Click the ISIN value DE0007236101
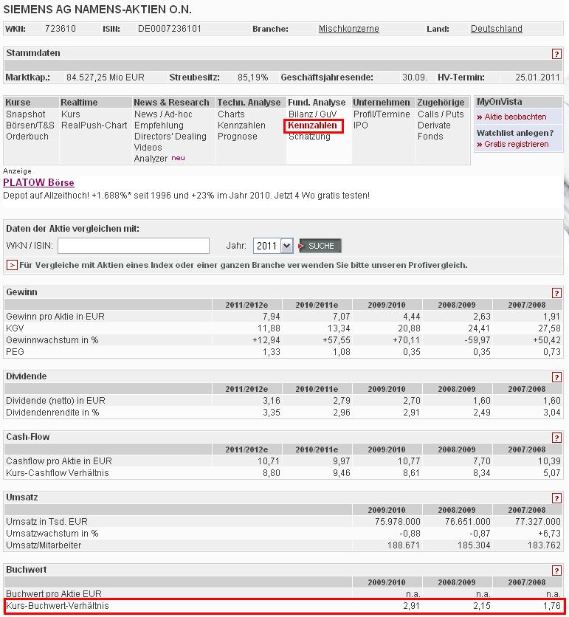The width and height of the screenshot is (569, 617). (170, 29)
